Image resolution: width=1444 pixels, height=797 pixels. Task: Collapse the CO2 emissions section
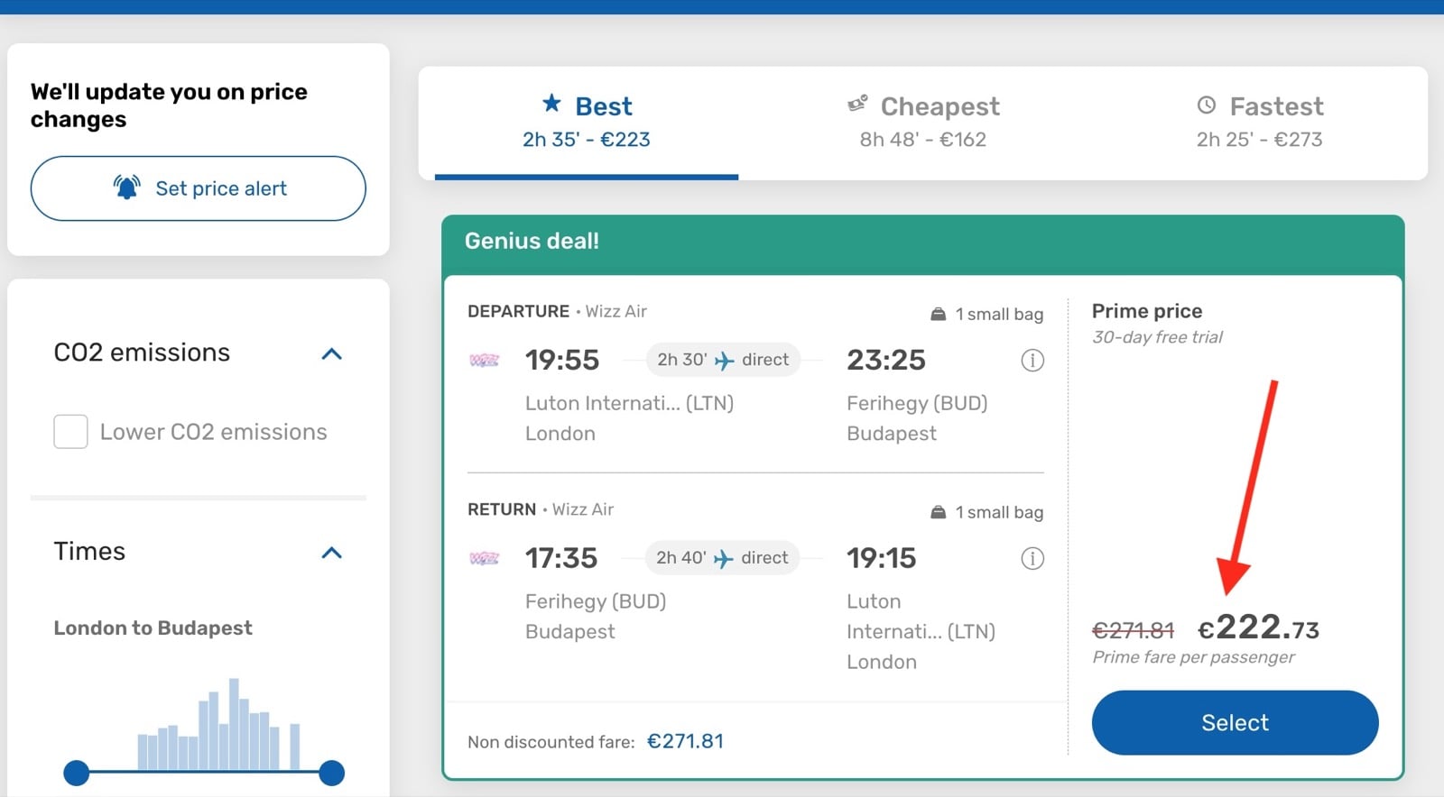(332, 353)
